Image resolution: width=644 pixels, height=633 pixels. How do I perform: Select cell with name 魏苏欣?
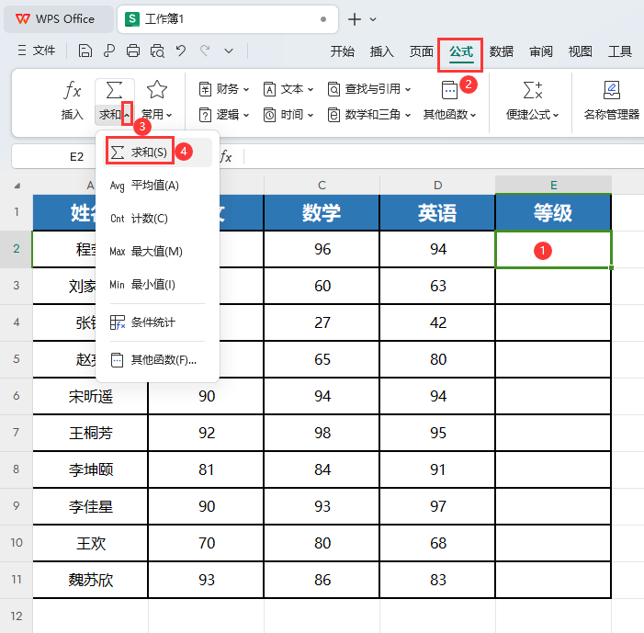tap(90, 580)
